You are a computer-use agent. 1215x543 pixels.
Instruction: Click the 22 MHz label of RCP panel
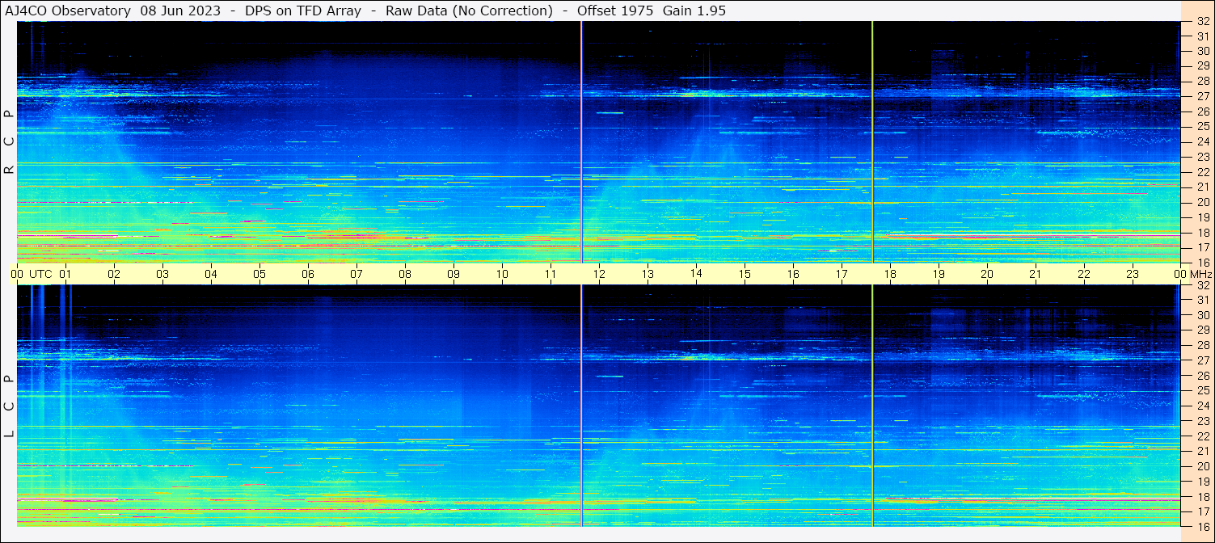click(1203, 172)
